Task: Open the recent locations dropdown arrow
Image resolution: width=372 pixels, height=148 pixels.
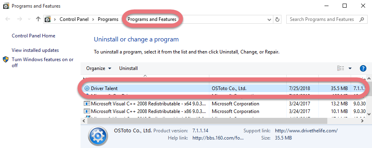Action: tap(29, 19)
